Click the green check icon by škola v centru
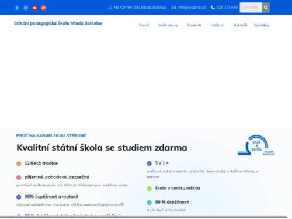This screenshot has width=292, height=219. click(x=150, y=189)
